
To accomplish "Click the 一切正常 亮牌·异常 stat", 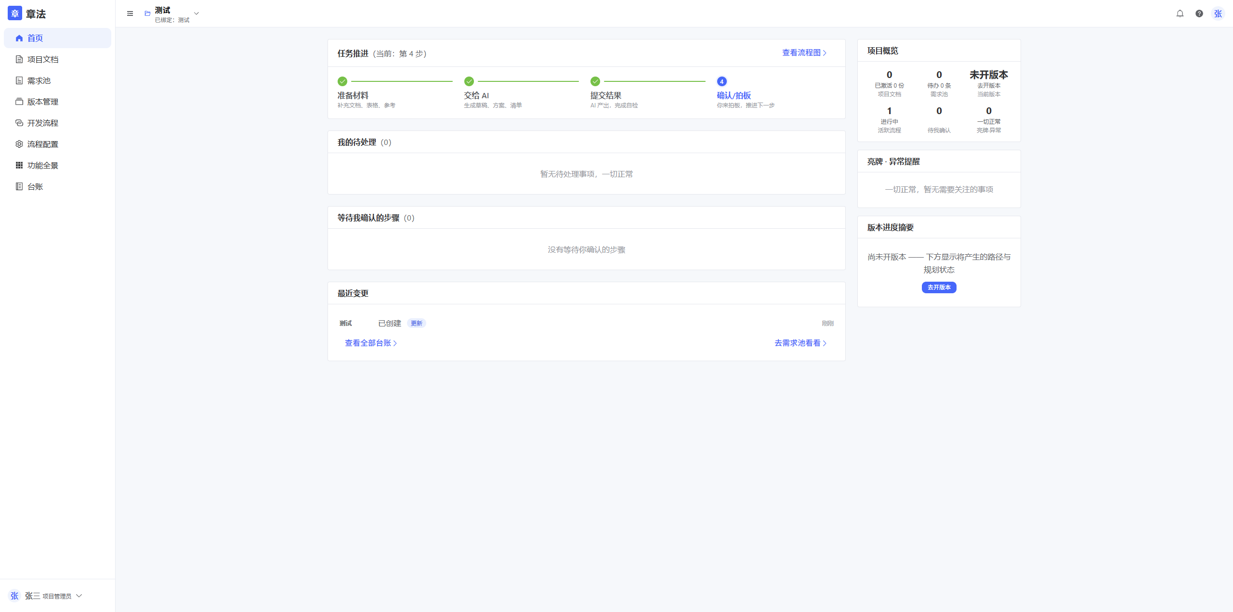I will (989, 120).
